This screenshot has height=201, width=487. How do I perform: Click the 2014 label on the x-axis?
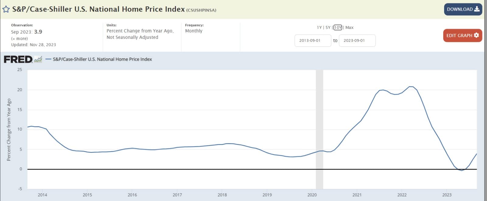42,195
